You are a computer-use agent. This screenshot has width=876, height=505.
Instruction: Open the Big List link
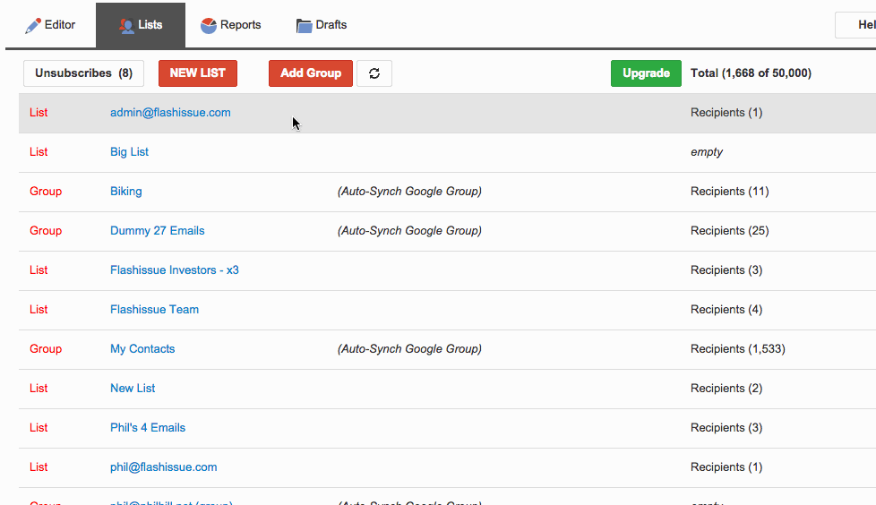(x=129, y=152)
